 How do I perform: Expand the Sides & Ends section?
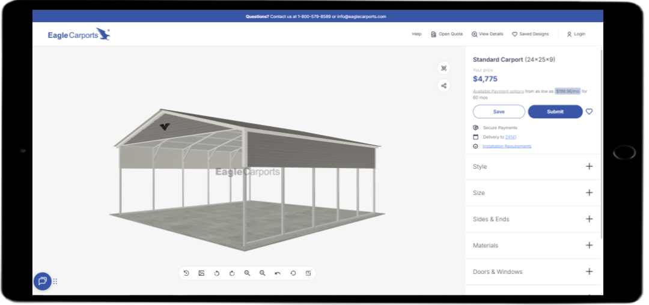533,219
